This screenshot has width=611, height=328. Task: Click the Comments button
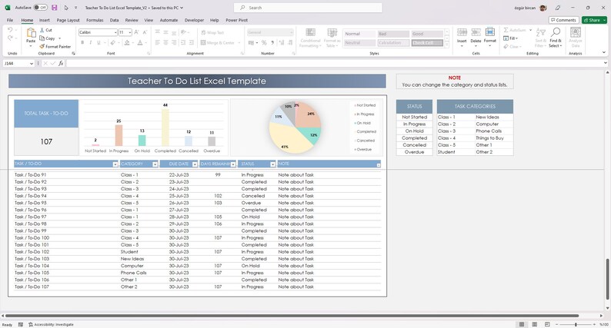click(563, 20)
